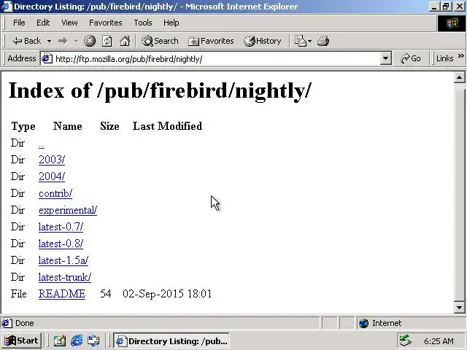
Task: Open the Forward history dropdown arrow
Action: (x=76, y=41)
